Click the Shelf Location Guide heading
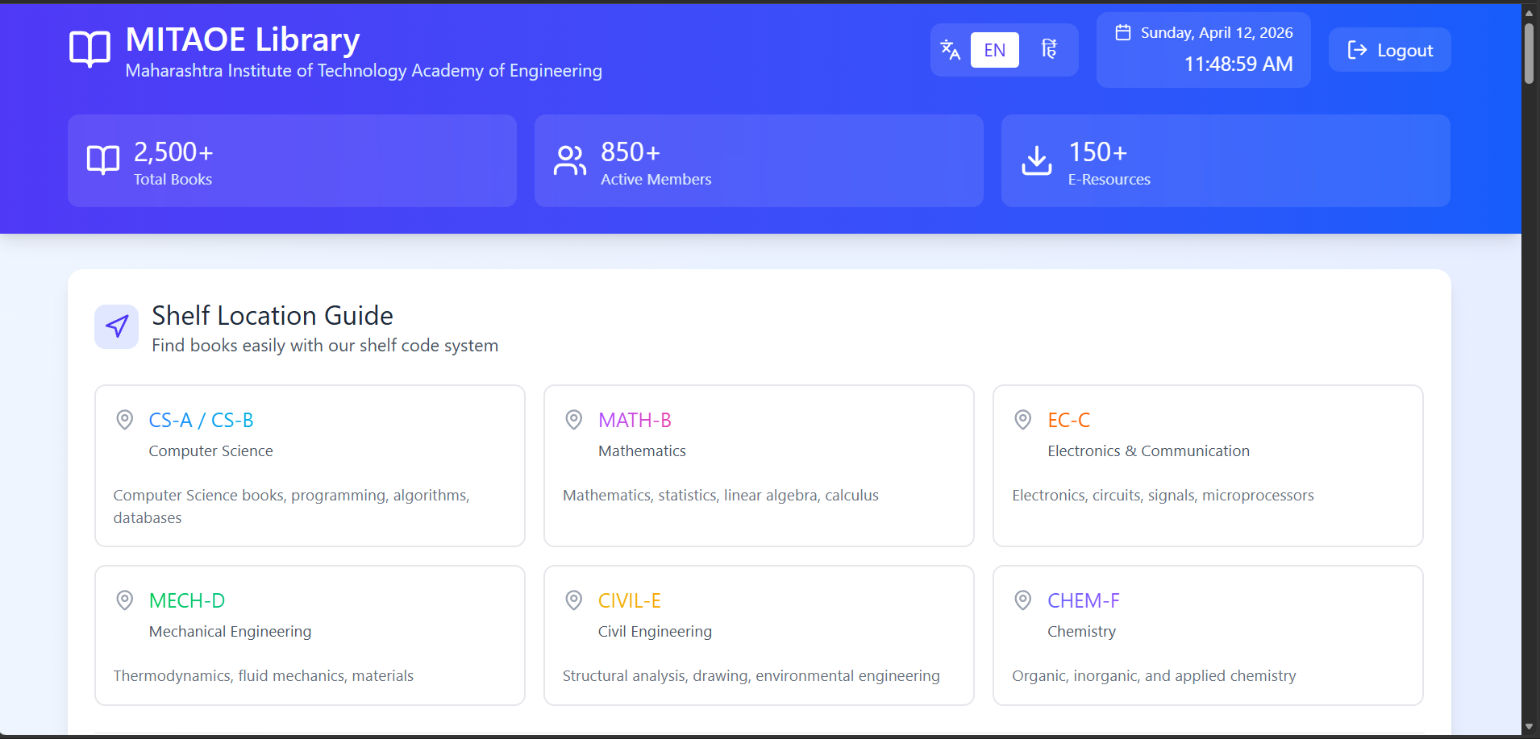The image size is (1540, 739). coord(273,315)
